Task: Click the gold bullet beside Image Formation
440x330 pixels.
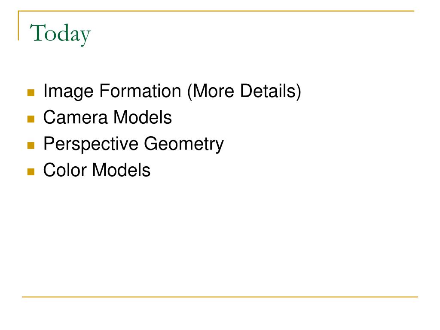Action: tap(31, 93)
